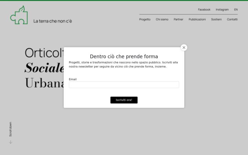Viewport: 248px width, 155px height.
Task: Navigate to the Sostieni page
Action: pos(216,19)
